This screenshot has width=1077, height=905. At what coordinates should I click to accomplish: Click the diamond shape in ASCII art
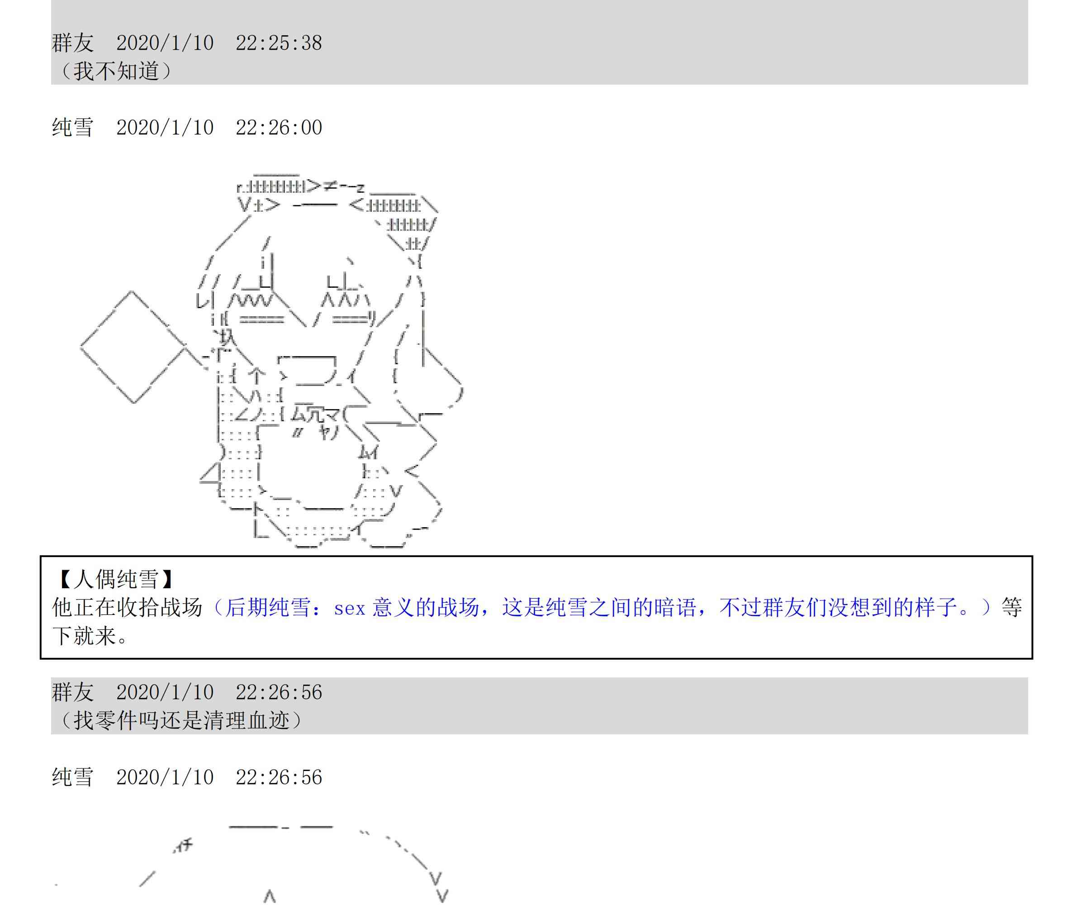pos(133,348)
